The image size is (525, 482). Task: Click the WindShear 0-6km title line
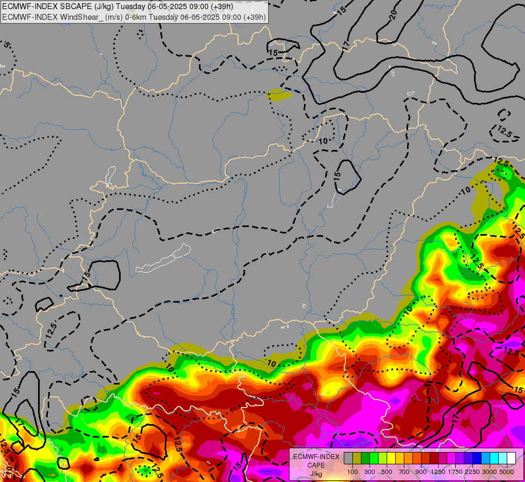[134, 17]
